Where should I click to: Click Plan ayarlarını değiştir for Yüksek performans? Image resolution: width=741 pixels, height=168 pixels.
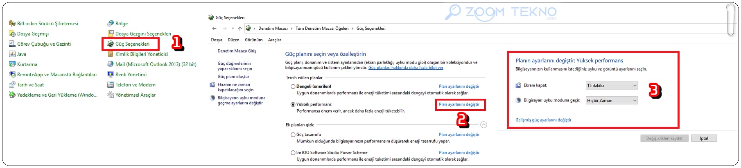pos(459,104)
